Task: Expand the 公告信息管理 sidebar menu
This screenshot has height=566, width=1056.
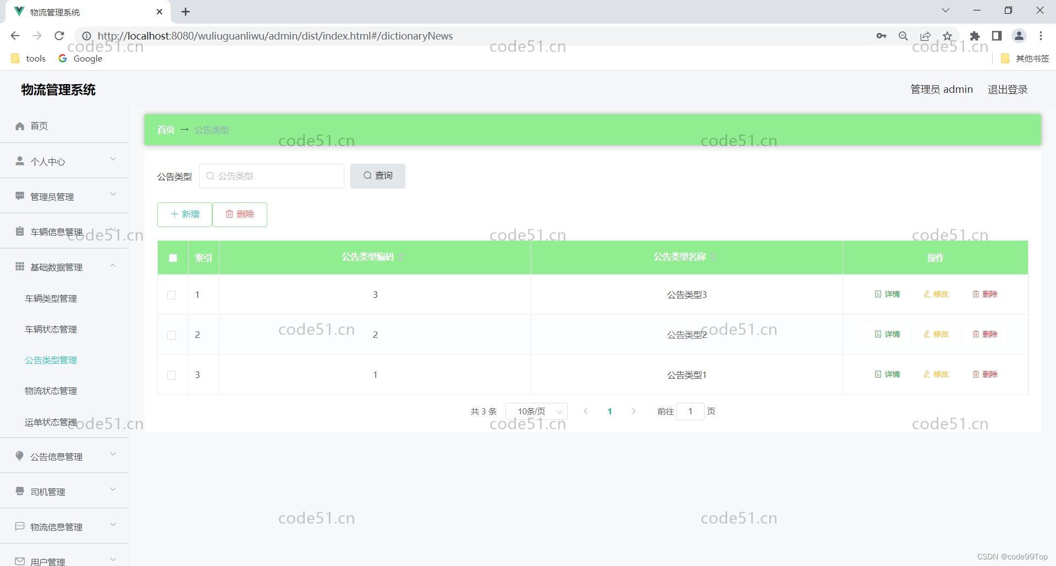Action: pos(64,456)
